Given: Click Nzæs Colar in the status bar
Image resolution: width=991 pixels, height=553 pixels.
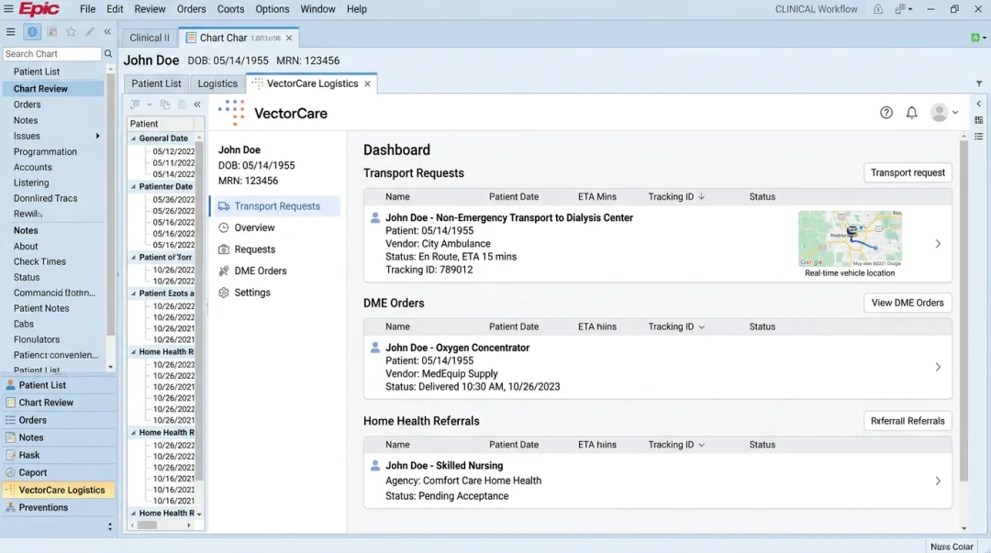Looking at the screenshot, I should (952, 547).
